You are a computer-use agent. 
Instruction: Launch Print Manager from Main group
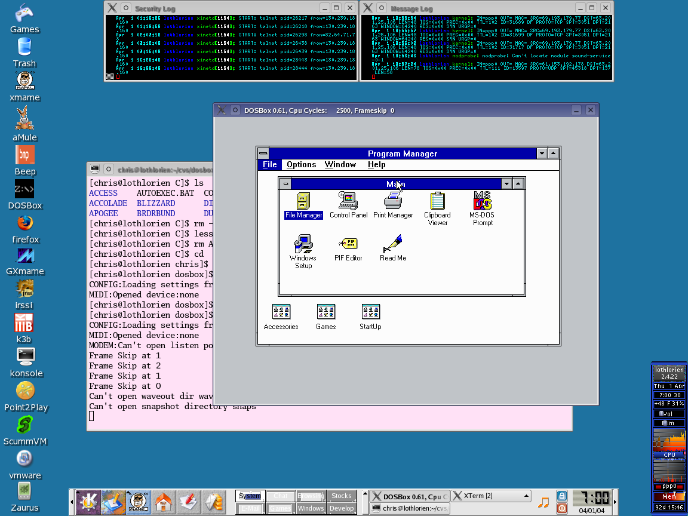pyautogui.click(x=393, y=205)
